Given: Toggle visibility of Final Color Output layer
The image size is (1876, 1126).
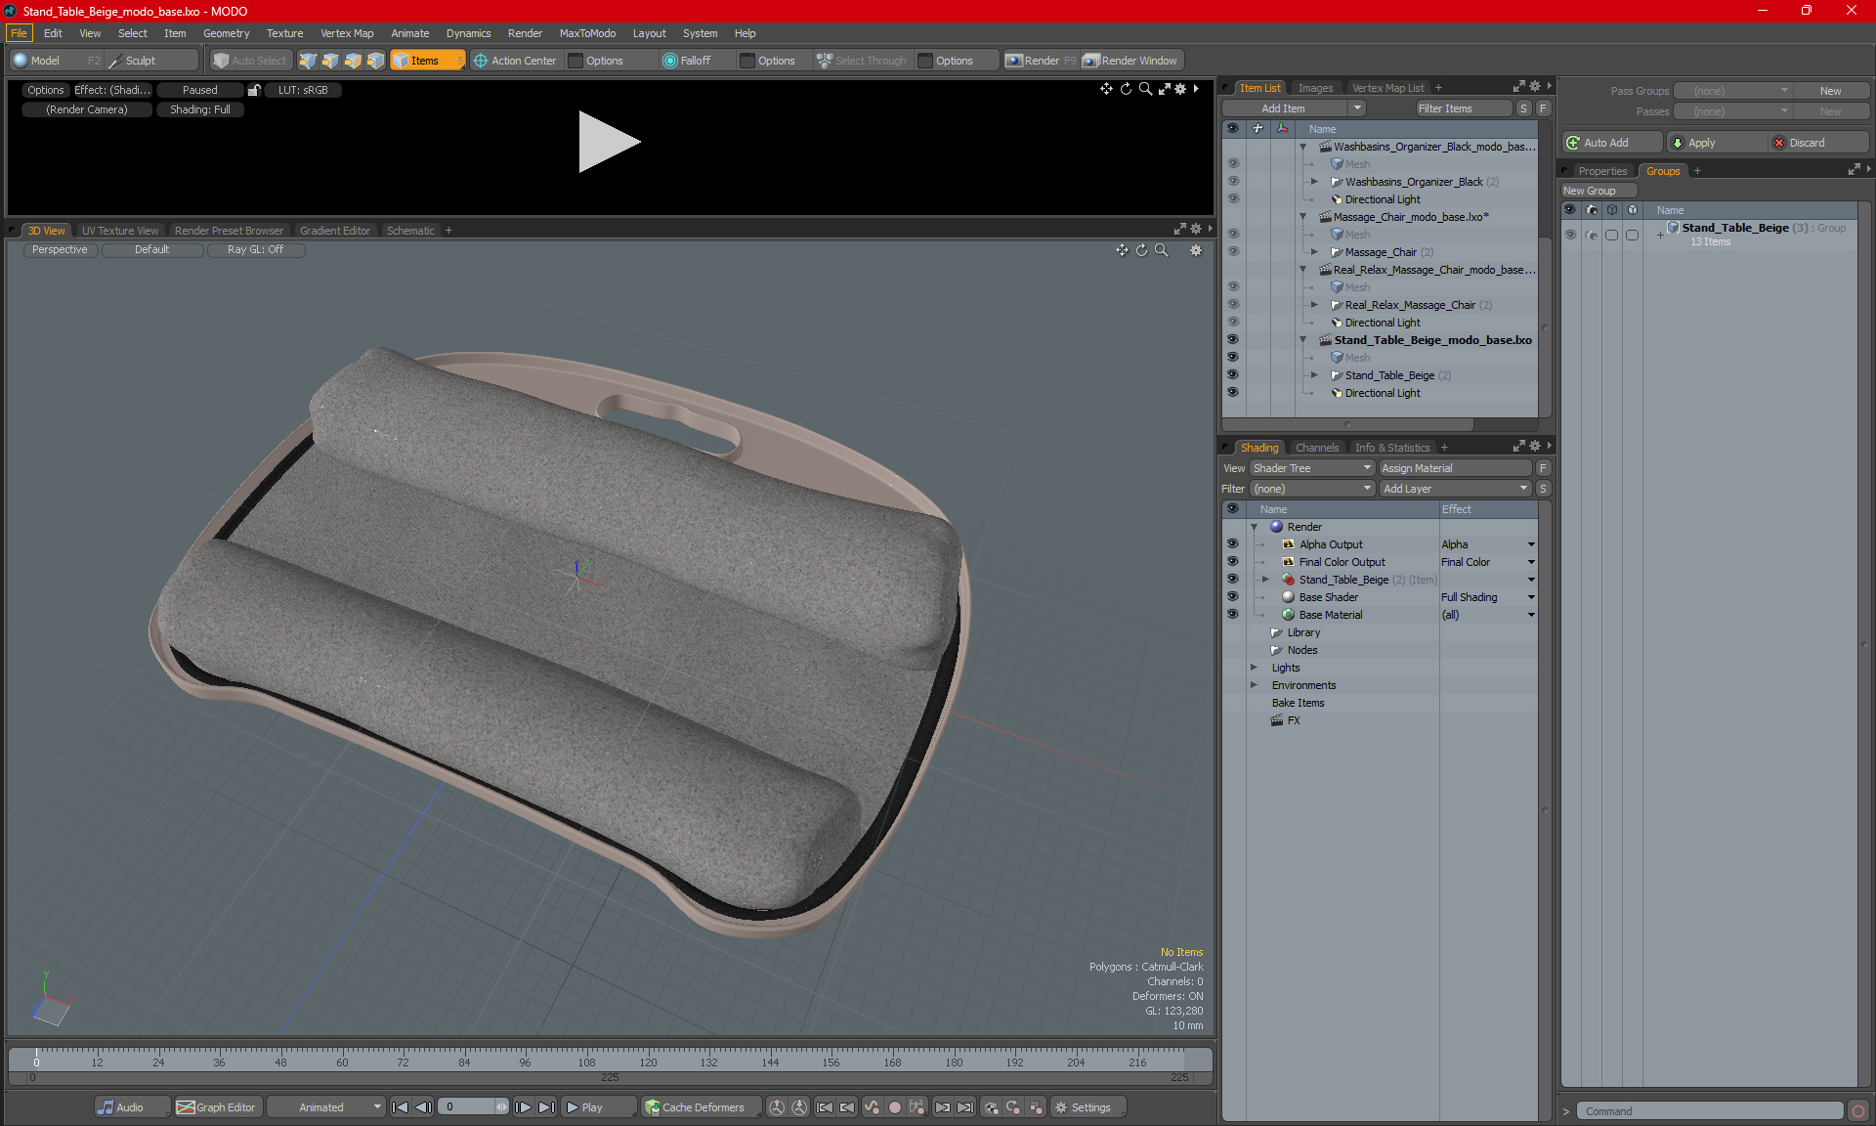Looking at the screenshot, I should (1232, 562).
